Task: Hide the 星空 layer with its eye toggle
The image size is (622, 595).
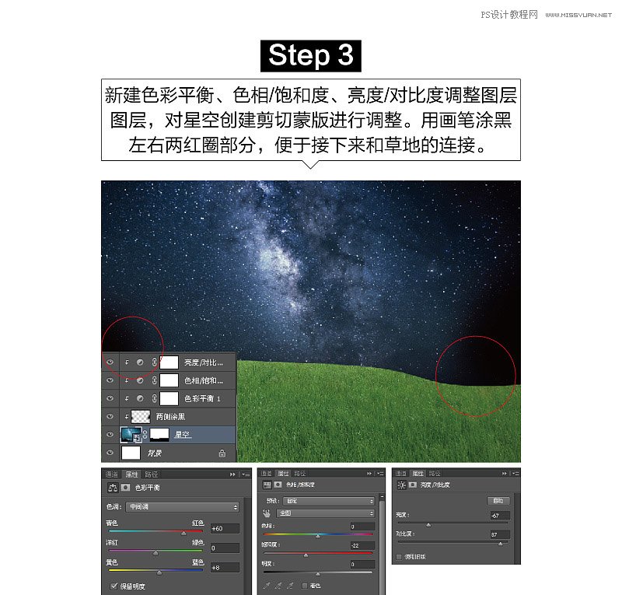Action: click(110, 434)
